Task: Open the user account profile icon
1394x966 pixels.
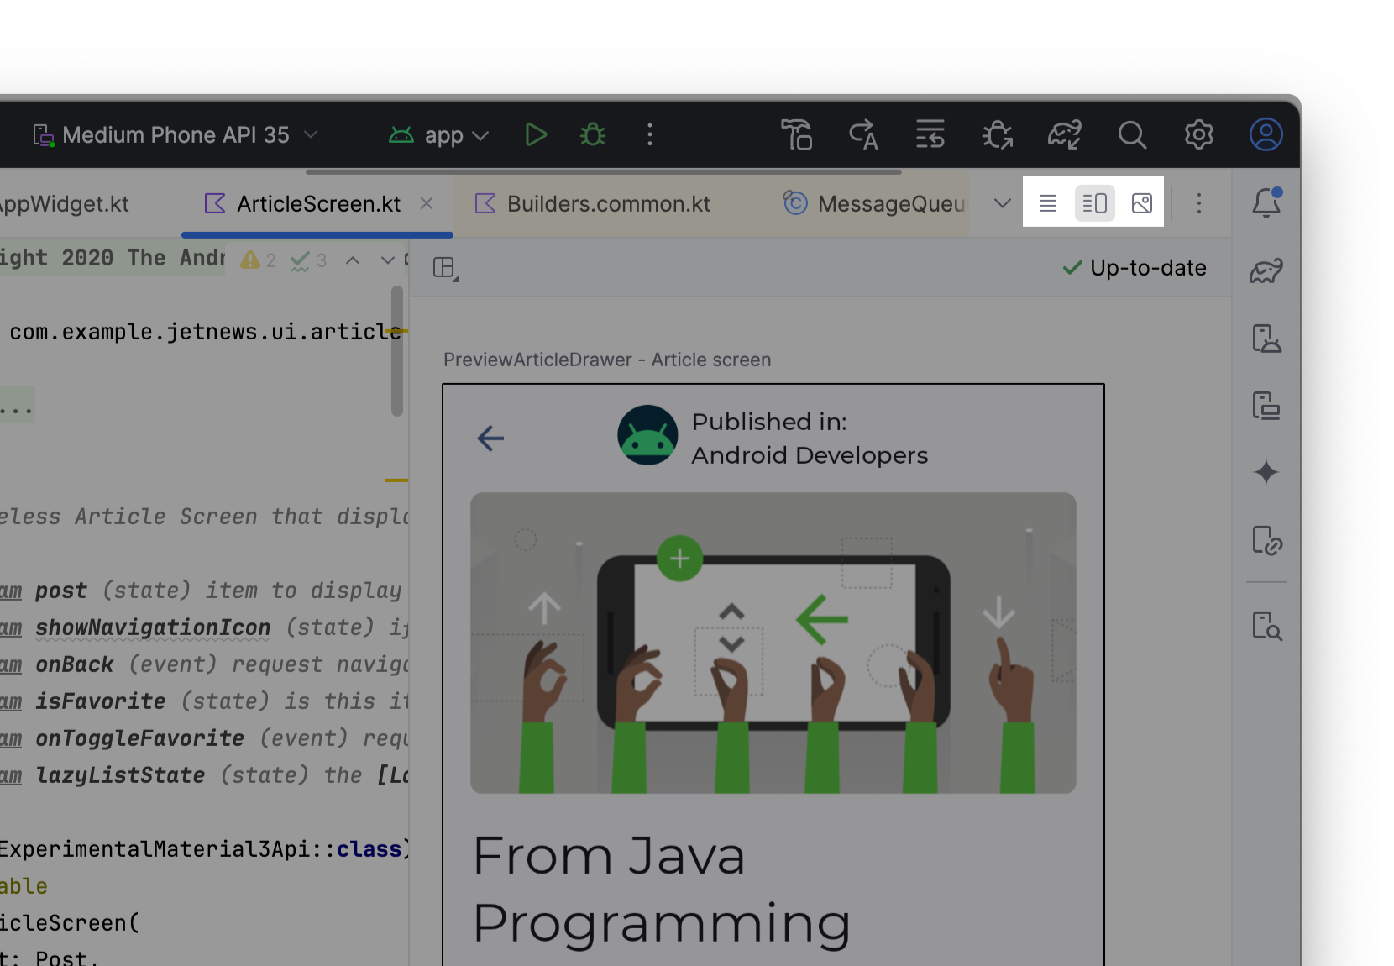Action: click(x=1266, y=134)
